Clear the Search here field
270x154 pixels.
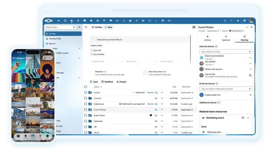[x=74, y=27]
